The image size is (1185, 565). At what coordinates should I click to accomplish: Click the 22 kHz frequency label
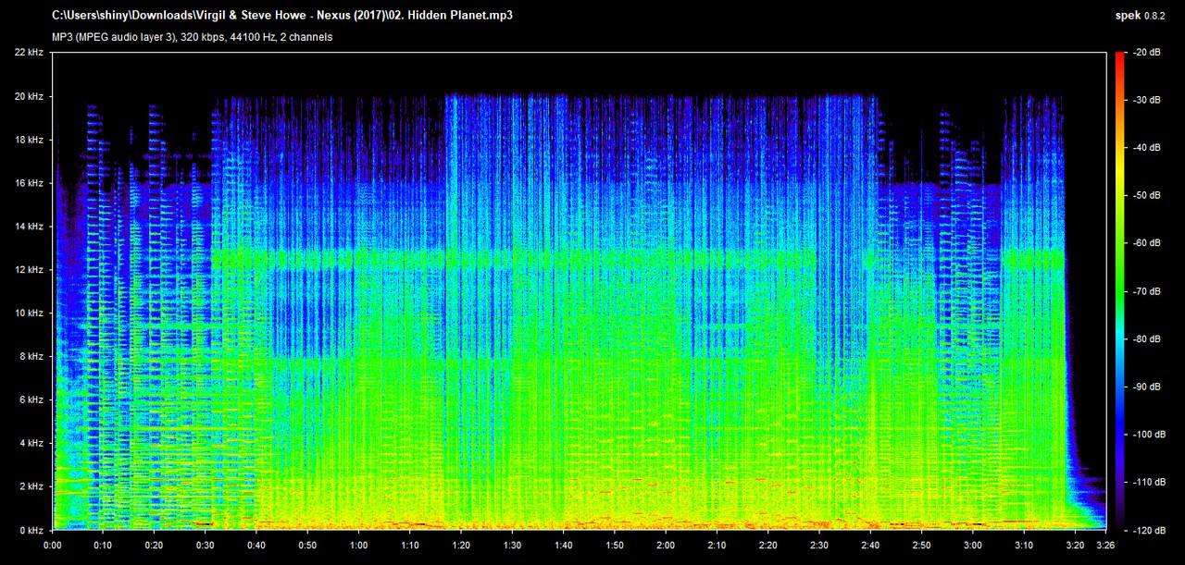(x=28, y=53)
